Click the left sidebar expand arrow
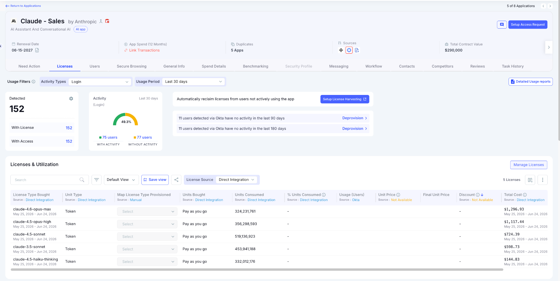 pyautogui.click(x=1, y=46)
